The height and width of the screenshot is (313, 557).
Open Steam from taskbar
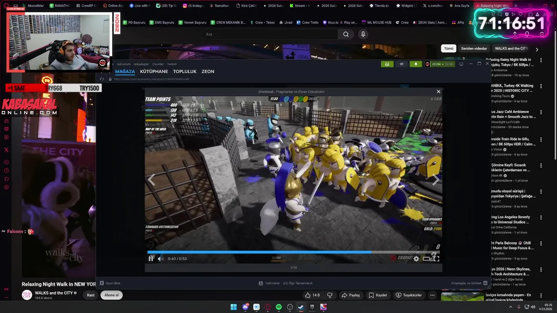301,307
